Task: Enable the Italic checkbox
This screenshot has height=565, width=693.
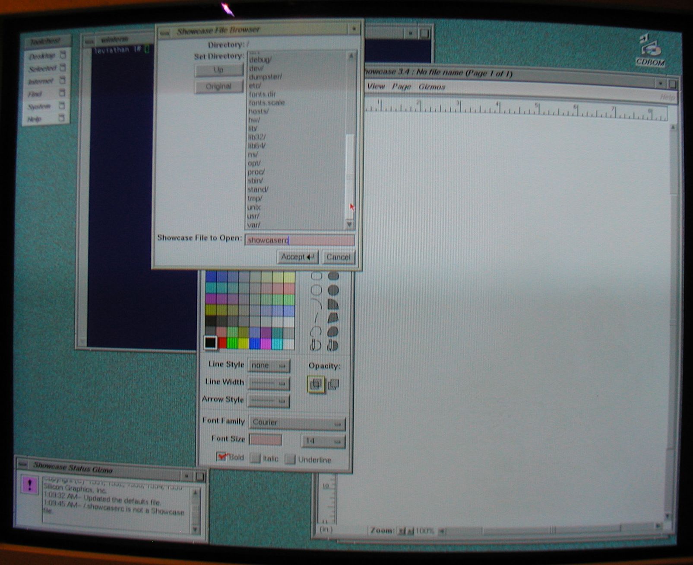Action: click(x=256, y=458)
